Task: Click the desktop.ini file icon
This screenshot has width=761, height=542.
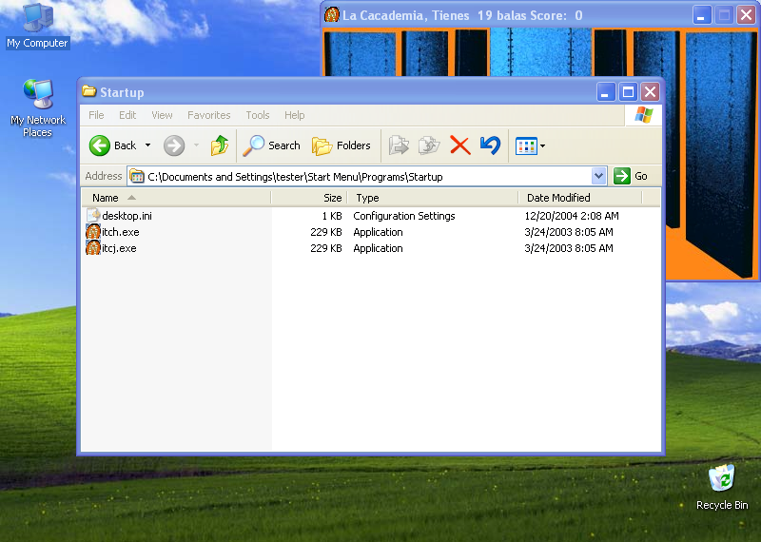Action: pos(93,215)
